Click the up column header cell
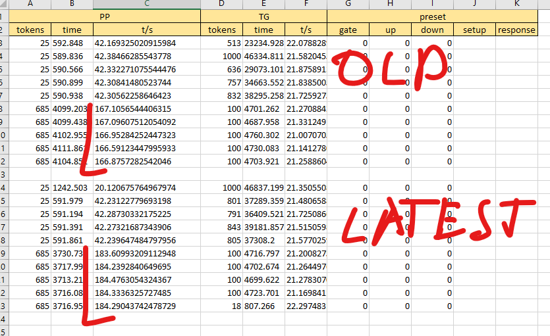 [390, 30]
